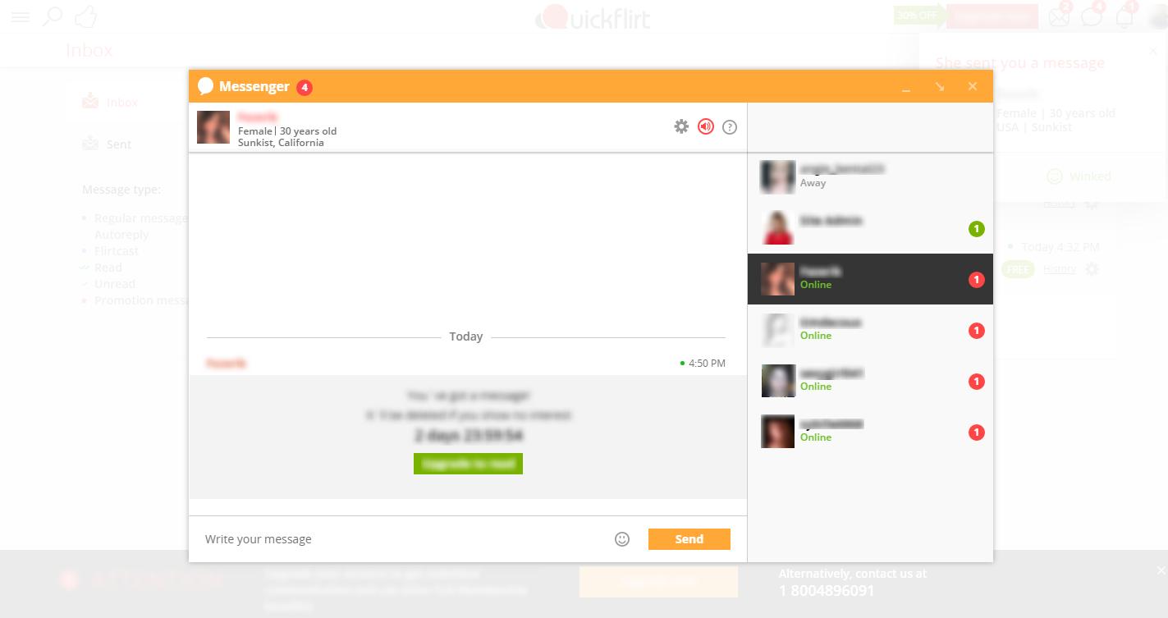Open the hamburger menu icon
Screen dimensions: 1168x618
tap(21, 16)
